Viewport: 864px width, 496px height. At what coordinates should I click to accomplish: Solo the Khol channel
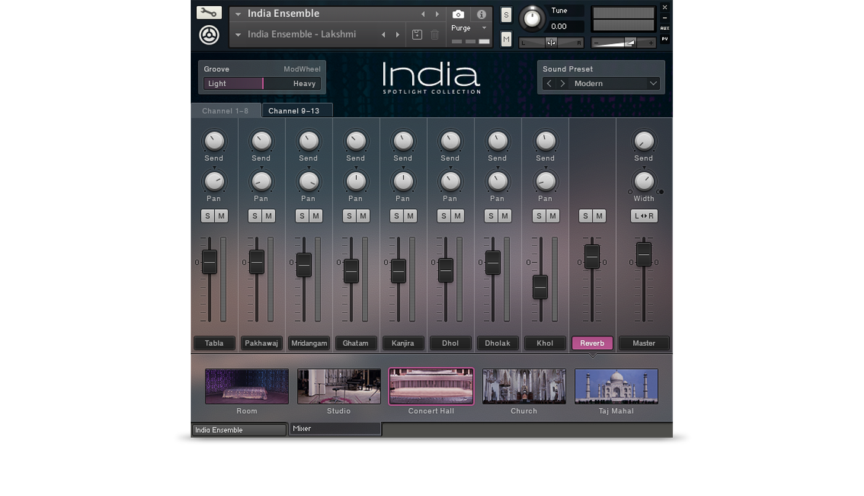(x=539, y=216)
